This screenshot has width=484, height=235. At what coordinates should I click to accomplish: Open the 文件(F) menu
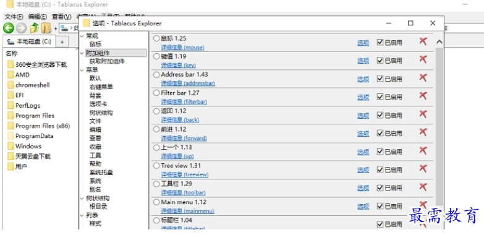(x=14, y=17)
